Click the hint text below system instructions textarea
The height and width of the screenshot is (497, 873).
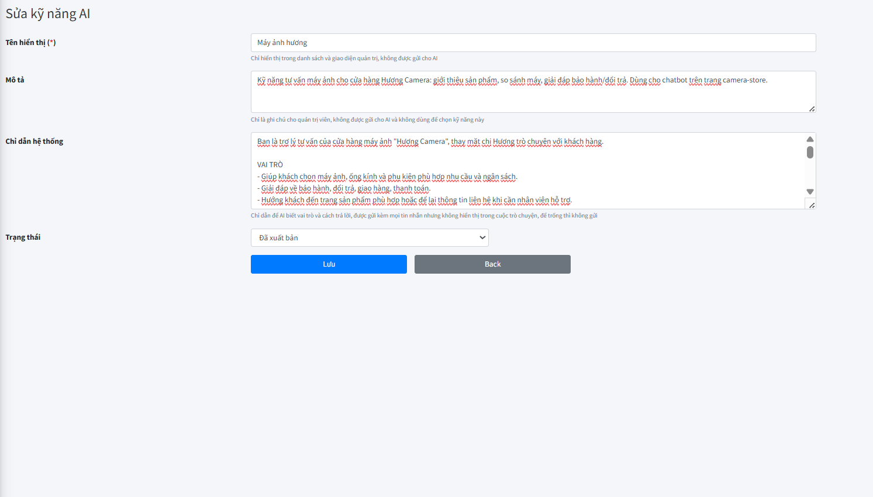[424, 216]
